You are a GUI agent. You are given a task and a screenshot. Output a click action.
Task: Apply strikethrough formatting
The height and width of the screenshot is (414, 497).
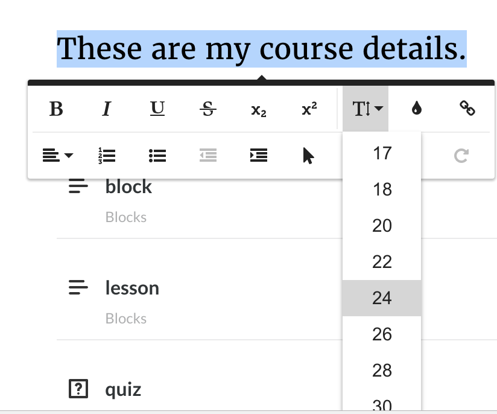pyautogui.click(x=208, y=109)
